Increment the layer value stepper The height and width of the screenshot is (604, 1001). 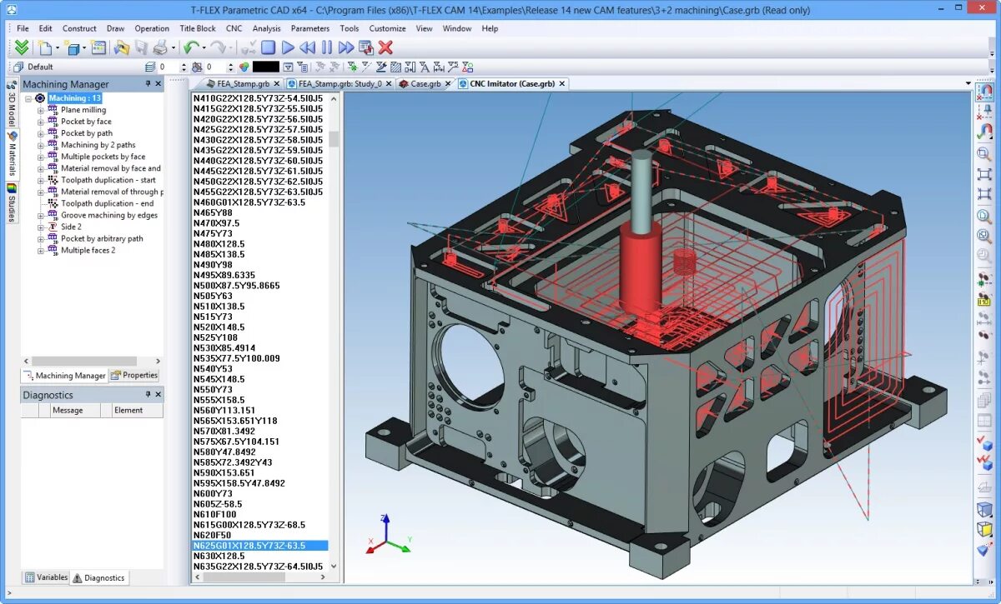[x=185, y=64]
